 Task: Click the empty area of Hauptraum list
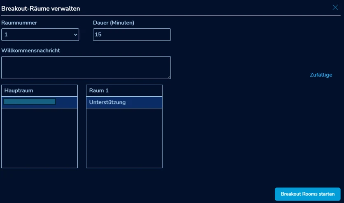pos(40,138)
